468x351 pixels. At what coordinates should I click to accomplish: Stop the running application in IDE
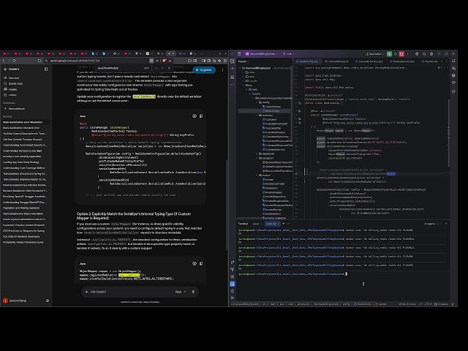(x=401, y=53)
